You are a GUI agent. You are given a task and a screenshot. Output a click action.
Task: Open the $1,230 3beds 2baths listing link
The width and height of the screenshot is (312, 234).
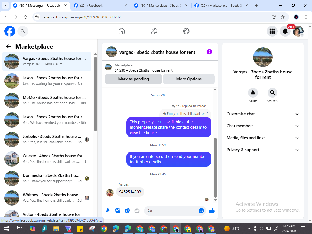point(144,70)
